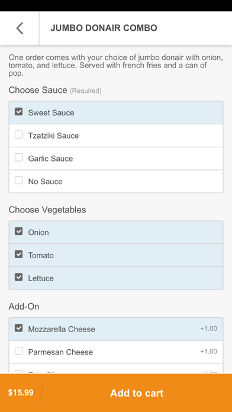
Task: Uncheck the Mozzarella Cheese add-on
Action: click(18, 328)
